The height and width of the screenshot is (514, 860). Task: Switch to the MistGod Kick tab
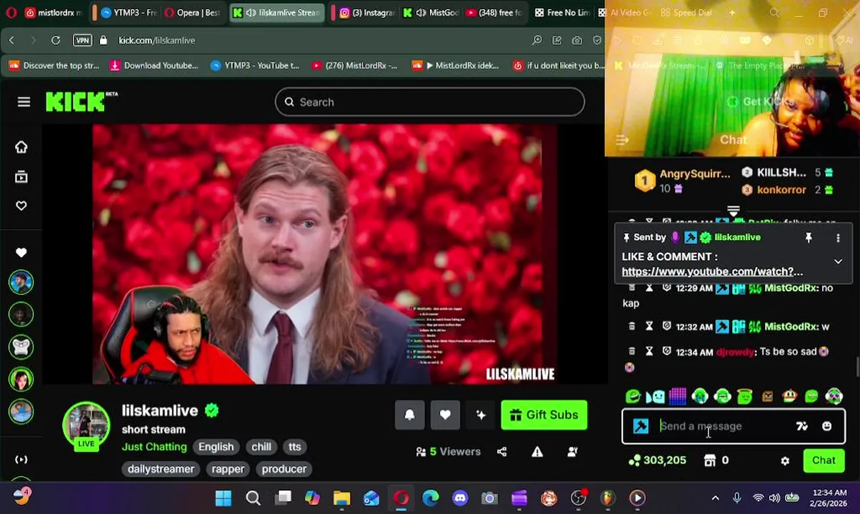(431, 13)
